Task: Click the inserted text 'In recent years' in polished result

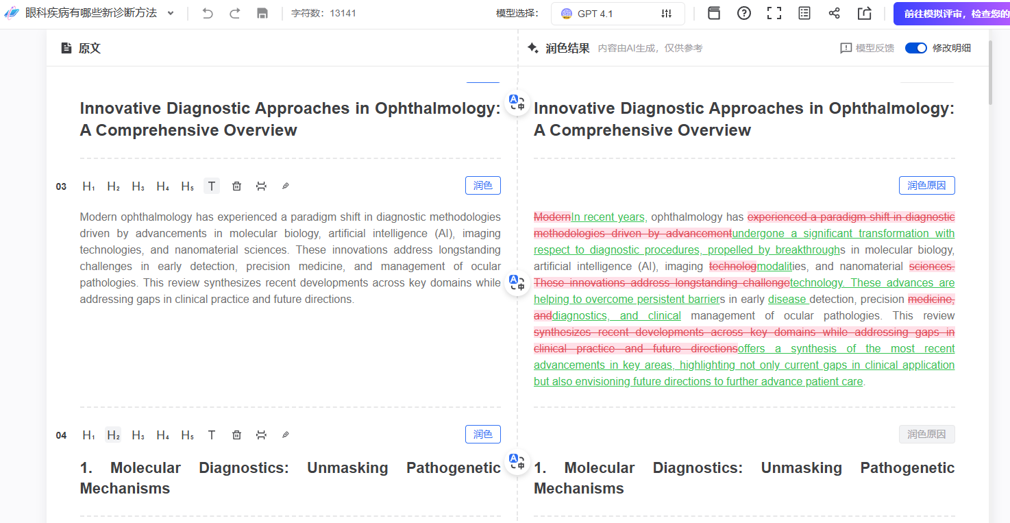Action: [608, 217]
